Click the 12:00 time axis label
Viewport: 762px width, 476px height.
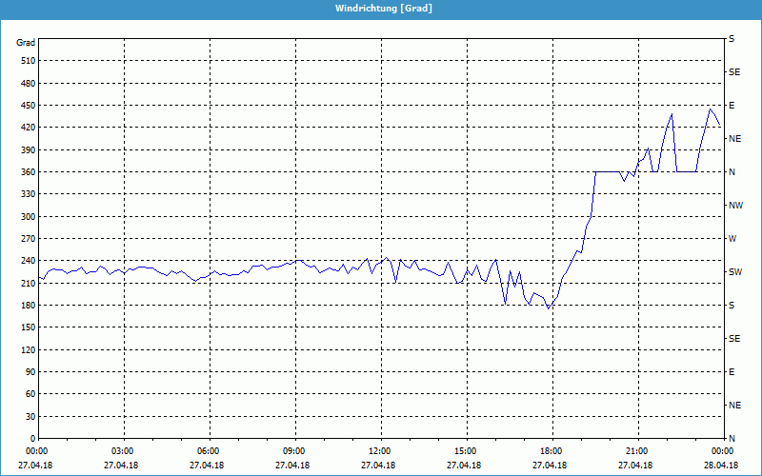pyautogui.click(x=379, y=451)
